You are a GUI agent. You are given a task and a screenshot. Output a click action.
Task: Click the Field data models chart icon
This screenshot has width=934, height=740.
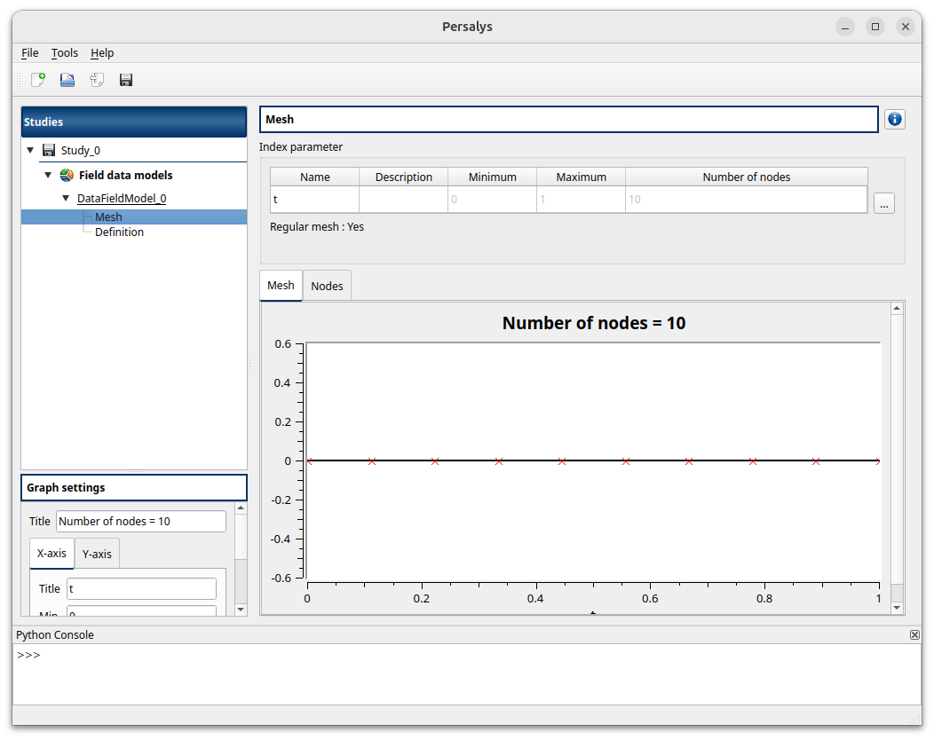[67, 176]
